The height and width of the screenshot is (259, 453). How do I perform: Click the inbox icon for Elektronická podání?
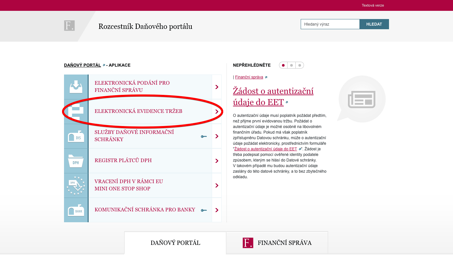76,87
